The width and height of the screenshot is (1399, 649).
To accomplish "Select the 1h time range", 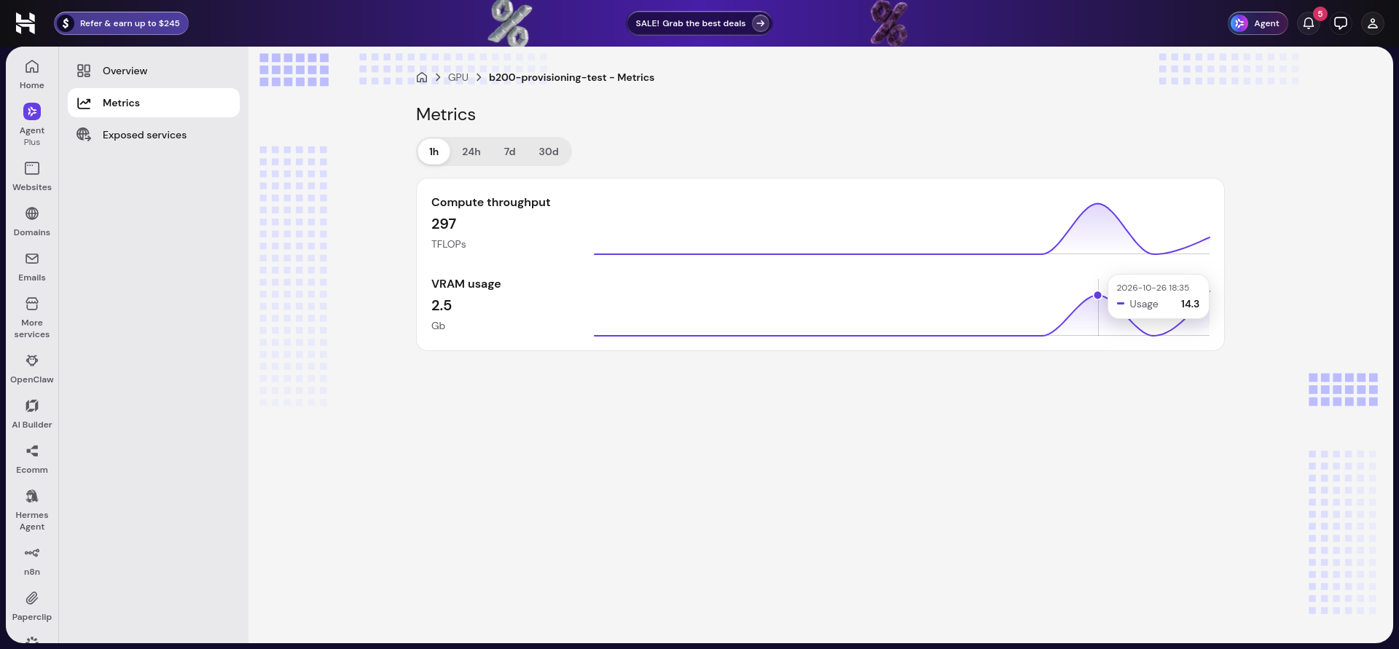I will tap(434, 152).
